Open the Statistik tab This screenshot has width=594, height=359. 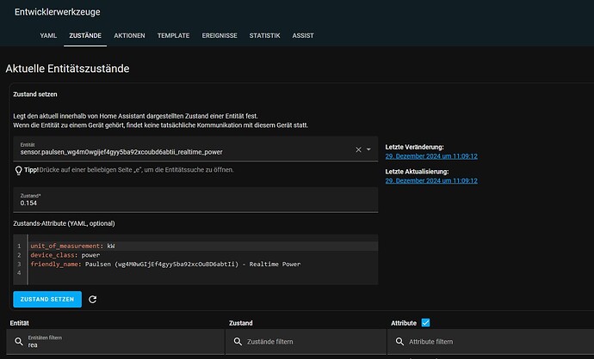265,35
